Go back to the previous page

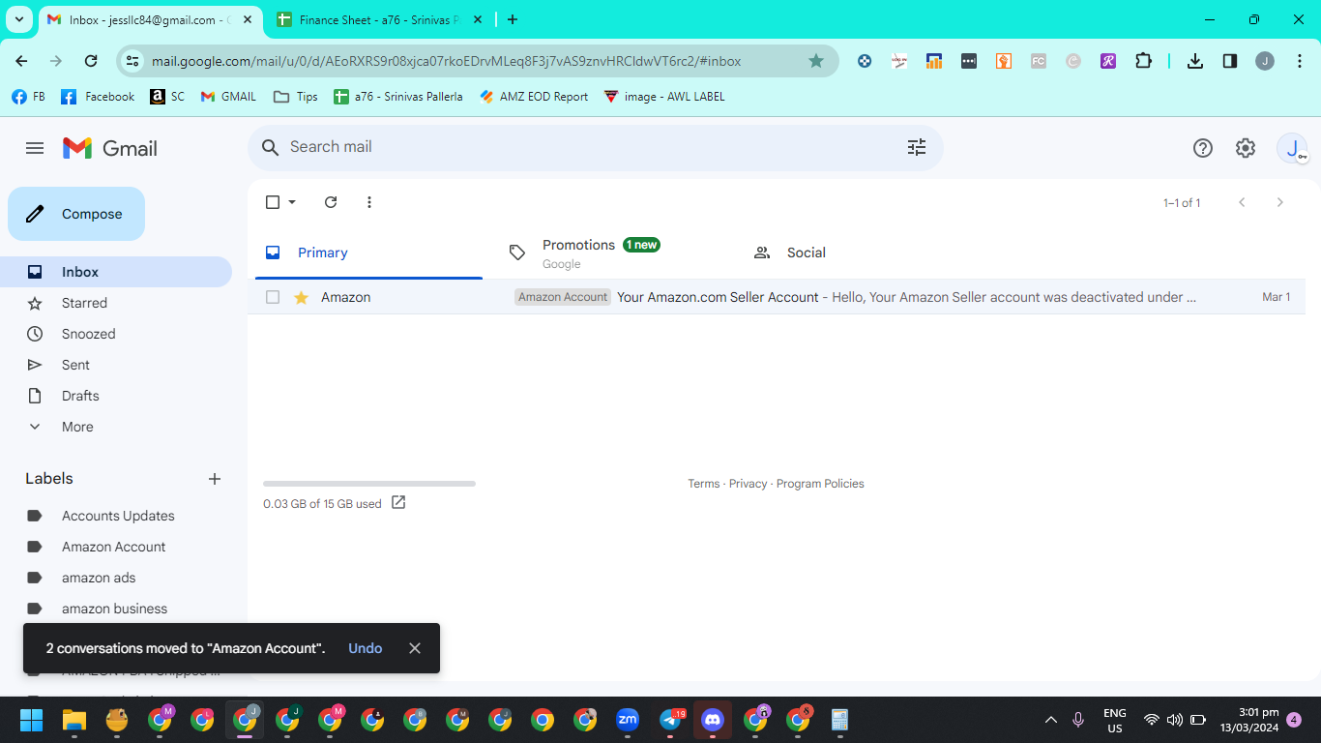tap(21, 61)
